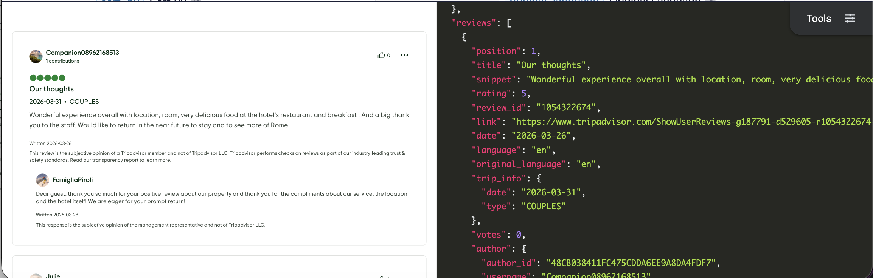Image resolution: width=873 pixels, height=278 pixels.
Task: Click the thumbs-up helpful icon on Companion08962168513 review
Action: click(x=381, y=55)
